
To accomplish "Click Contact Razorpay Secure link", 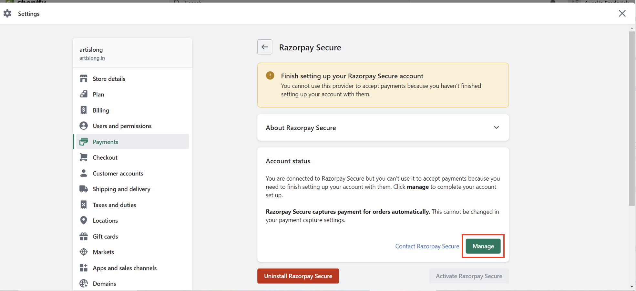I will click(x=427, y=246).
